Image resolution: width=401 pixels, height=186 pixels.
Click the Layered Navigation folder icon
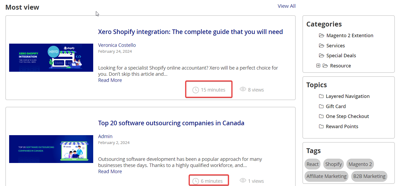click(321, 96)
